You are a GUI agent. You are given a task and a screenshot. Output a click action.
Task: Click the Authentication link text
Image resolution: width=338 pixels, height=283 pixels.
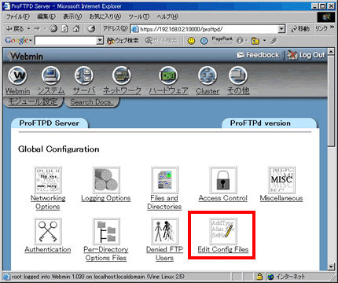pos(48,249)
